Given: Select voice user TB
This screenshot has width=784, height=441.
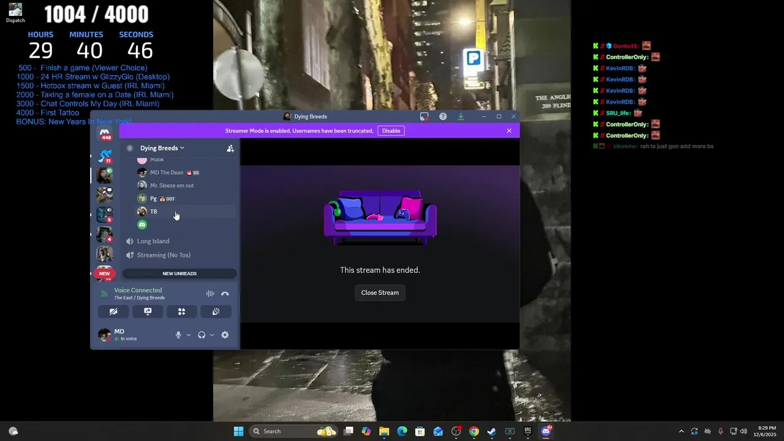Looking at the screenshot, I should pos(185,211).
